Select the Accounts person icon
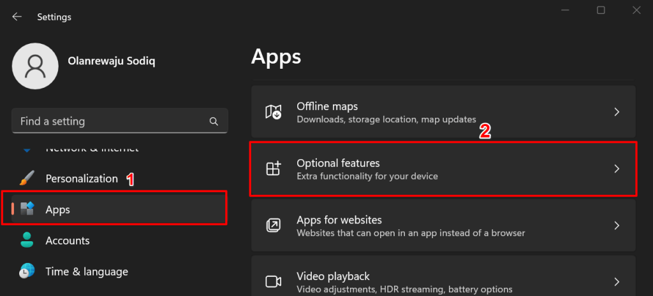The width and height of the screenshot is (653, 296). click(x=27, y=241)
